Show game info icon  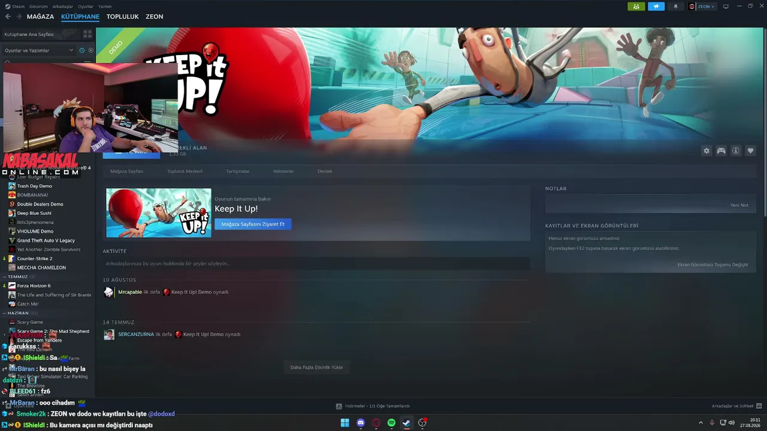coord(736,151)
